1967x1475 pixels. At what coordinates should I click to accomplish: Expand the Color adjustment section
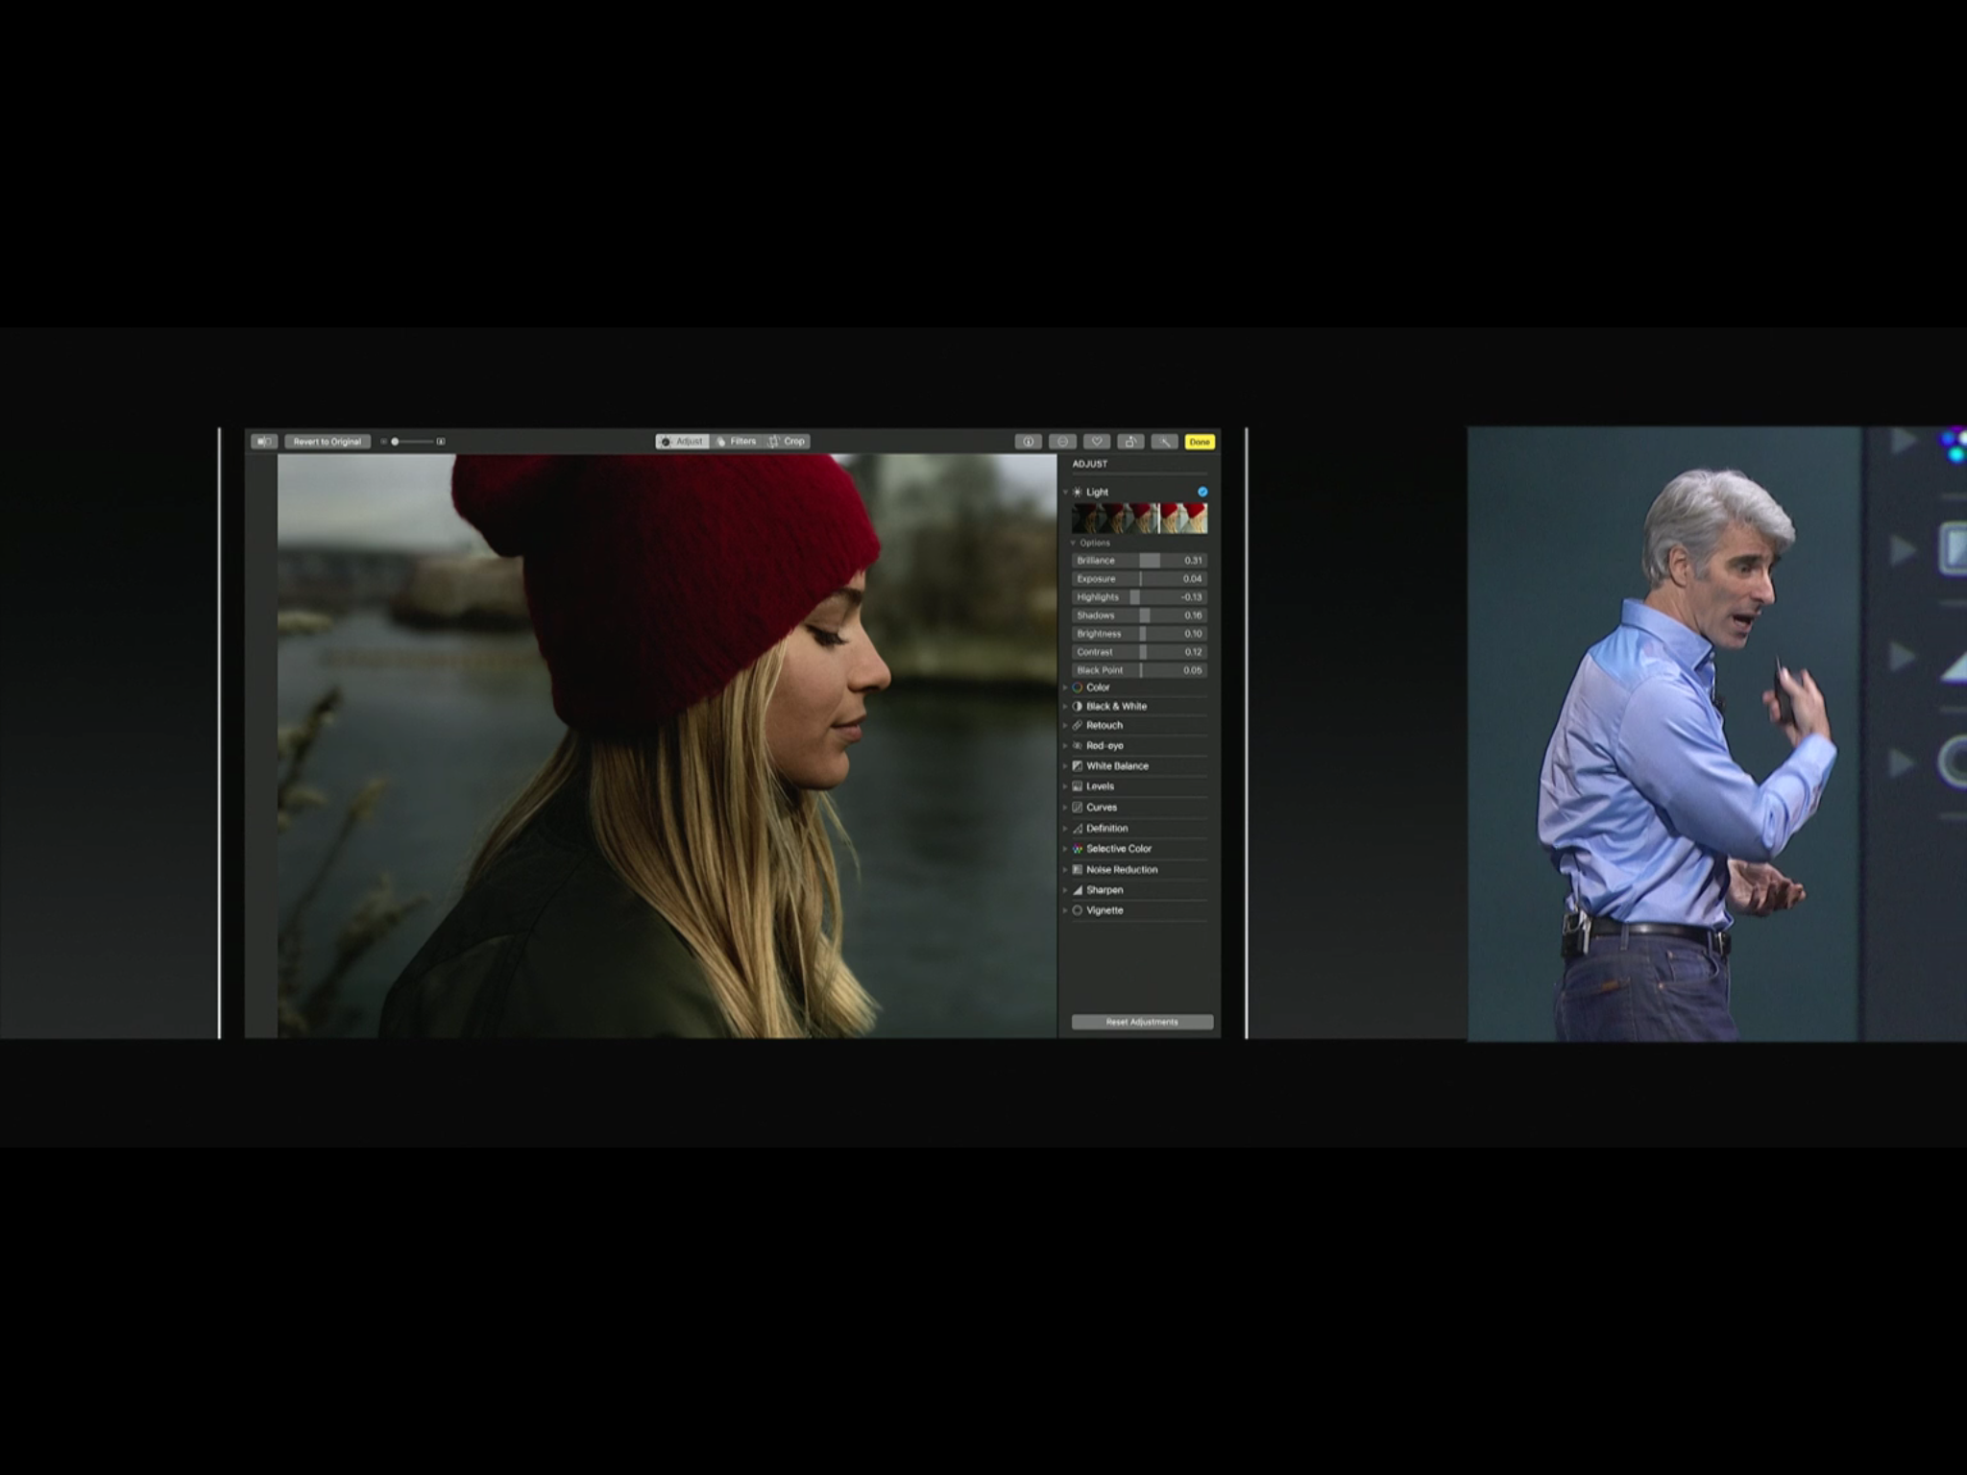click(x=1065, y=688)
